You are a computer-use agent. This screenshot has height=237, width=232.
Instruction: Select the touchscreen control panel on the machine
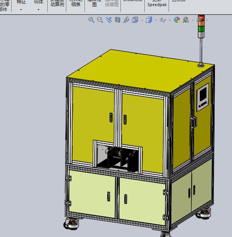tap(203, 97)
